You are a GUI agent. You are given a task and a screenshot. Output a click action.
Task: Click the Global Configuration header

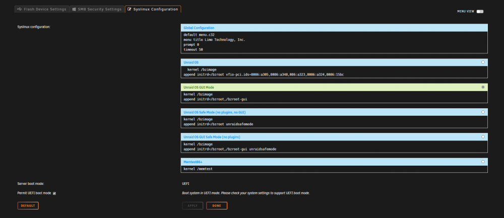point(334,28)
